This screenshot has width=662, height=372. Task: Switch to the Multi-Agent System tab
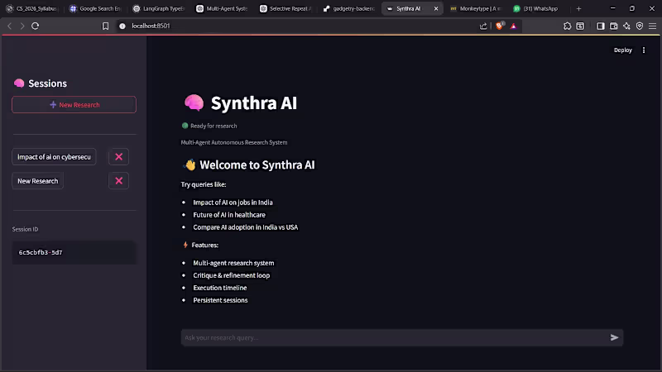(222, 8)
